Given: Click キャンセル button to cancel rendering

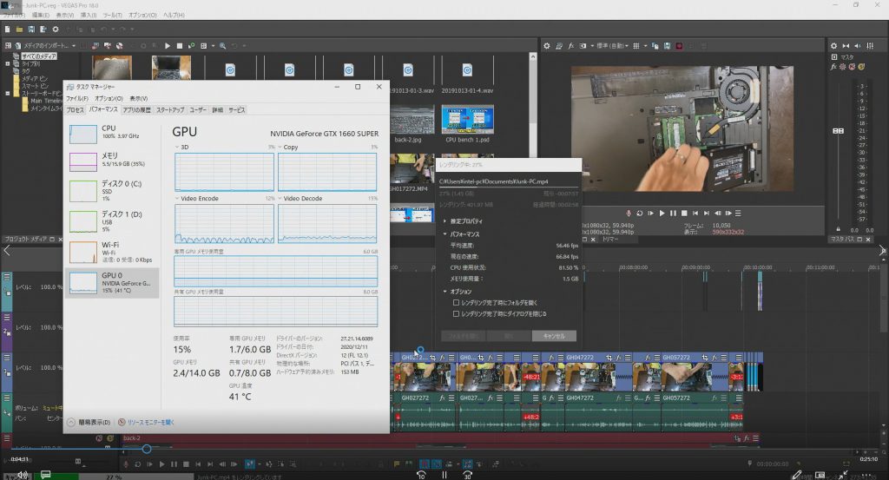Looking at the screenshot, I should (554, 336).
